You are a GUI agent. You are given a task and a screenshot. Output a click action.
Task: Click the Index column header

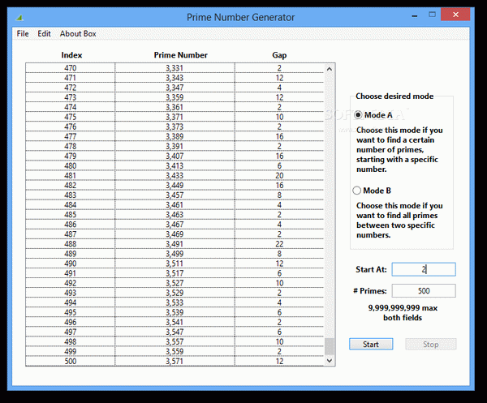pos(71,55)
